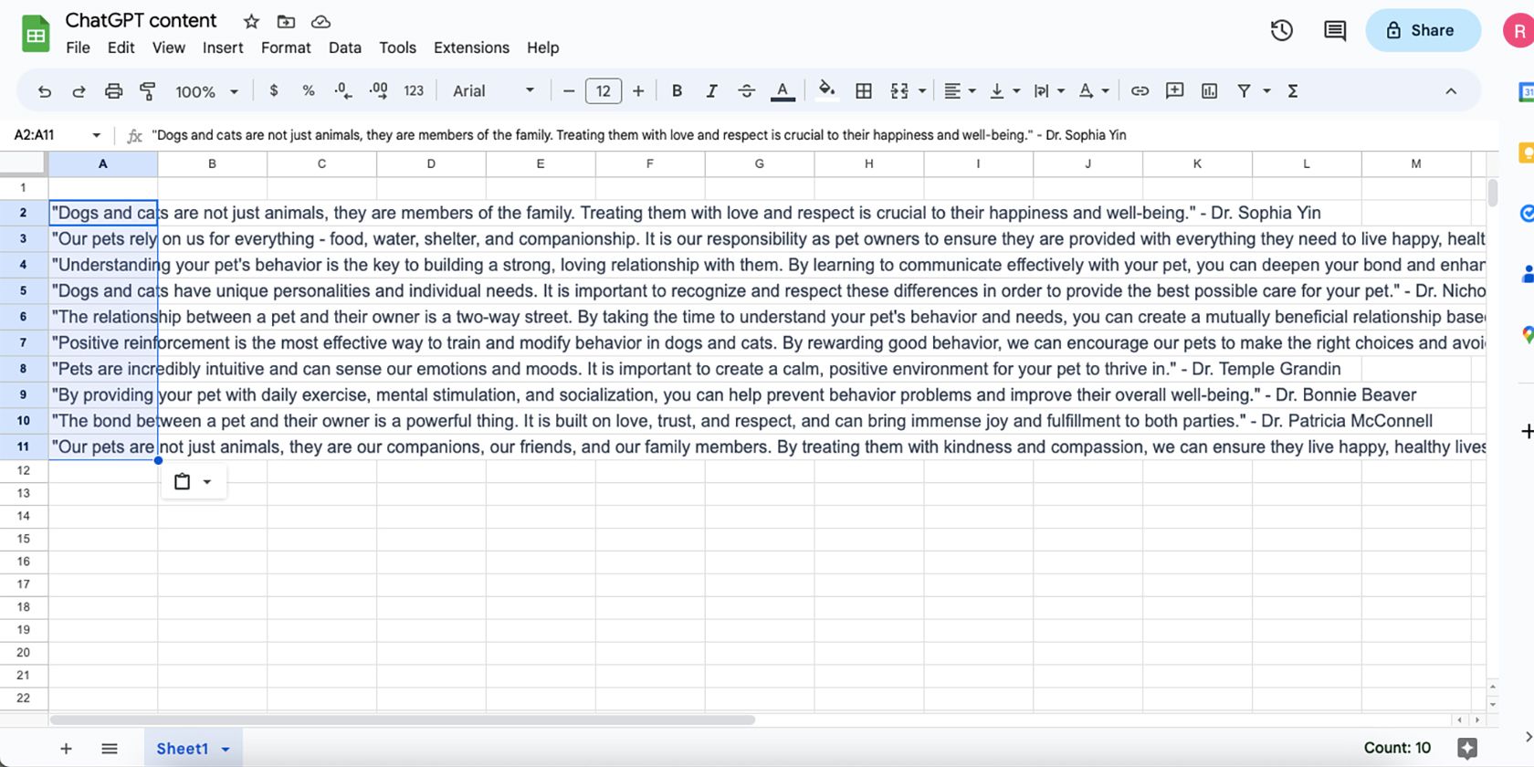The image size is (1534, 767).
Task: Click the Merge cells icon
Action: pos(899,90)
